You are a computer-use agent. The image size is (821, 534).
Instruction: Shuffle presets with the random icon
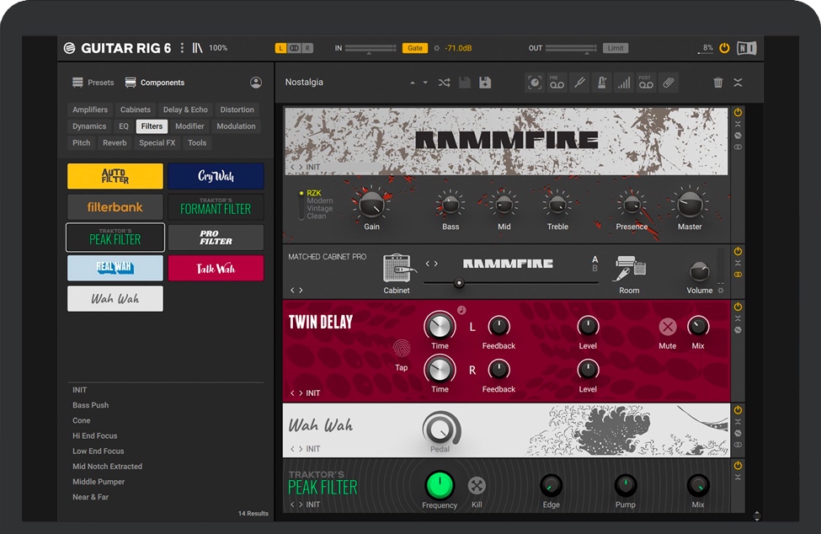coord(444,83)
